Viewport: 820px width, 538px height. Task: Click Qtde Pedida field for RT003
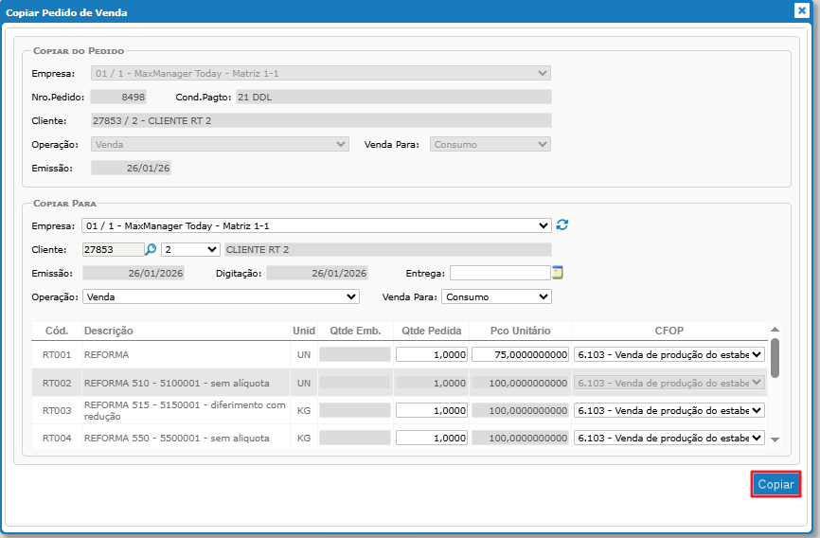pos(431,410)
